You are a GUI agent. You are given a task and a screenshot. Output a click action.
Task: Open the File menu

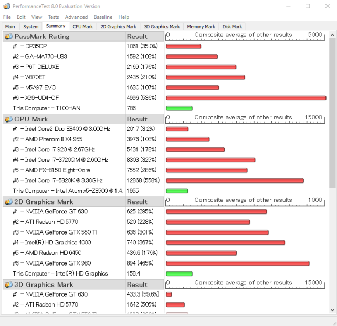[x=7, y=17]
